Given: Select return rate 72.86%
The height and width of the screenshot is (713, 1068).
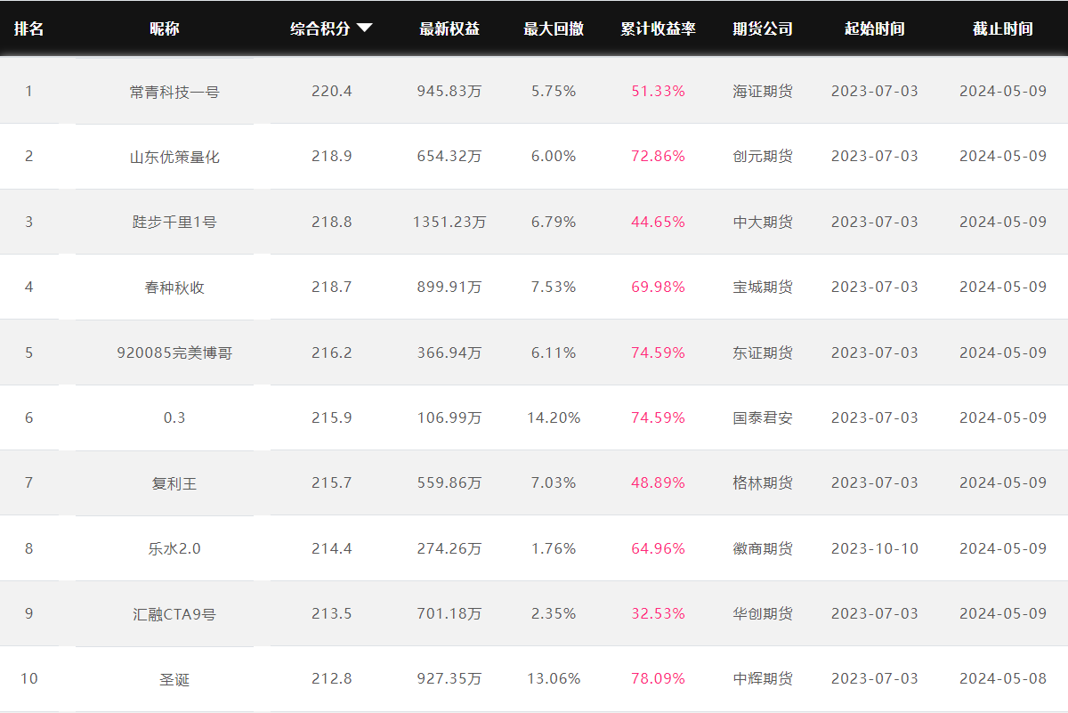Looking at the screenshot, I should (x=659, y=156).
